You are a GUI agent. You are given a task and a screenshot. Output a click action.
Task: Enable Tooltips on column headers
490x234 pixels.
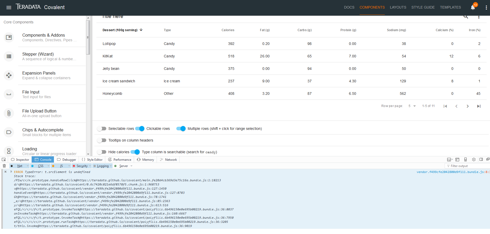tap(102, 140)
